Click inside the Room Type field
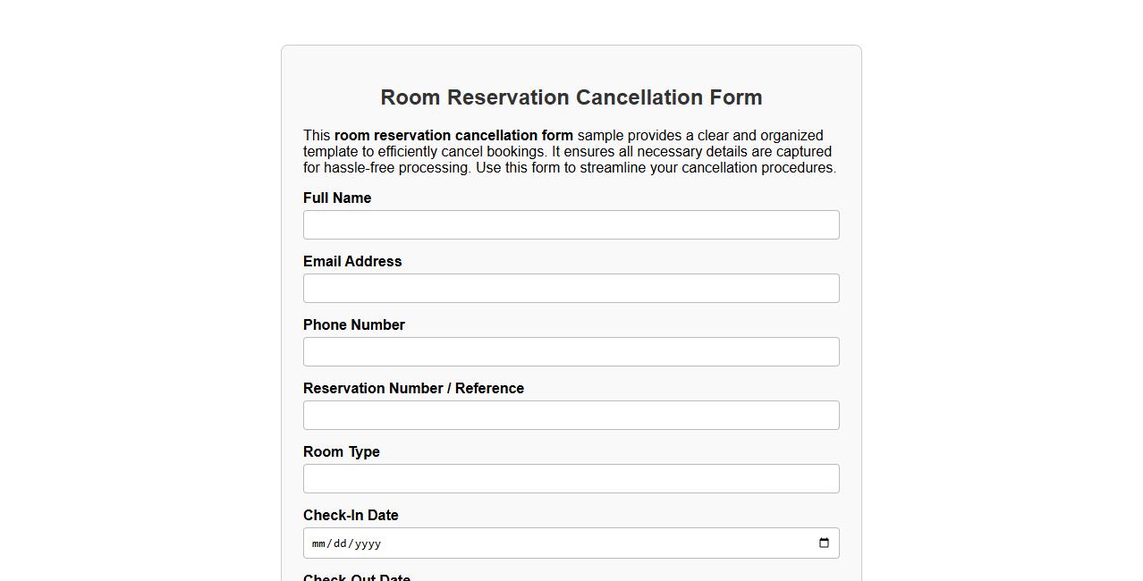Viewport: 1143px width, 581px height. (571, 478)
